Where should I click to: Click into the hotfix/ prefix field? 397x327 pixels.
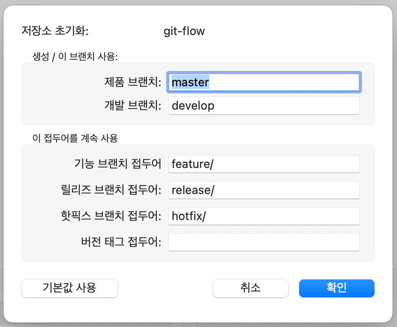pyautogui.click(x=264, y=217)
